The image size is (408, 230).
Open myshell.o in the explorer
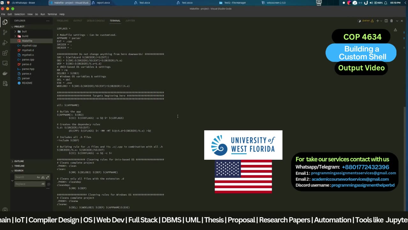click(x=28, y=55)
